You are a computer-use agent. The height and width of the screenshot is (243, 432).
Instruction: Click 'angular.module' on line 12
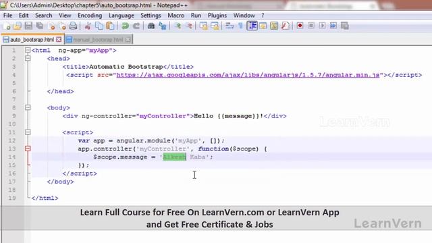click(144, 141)
